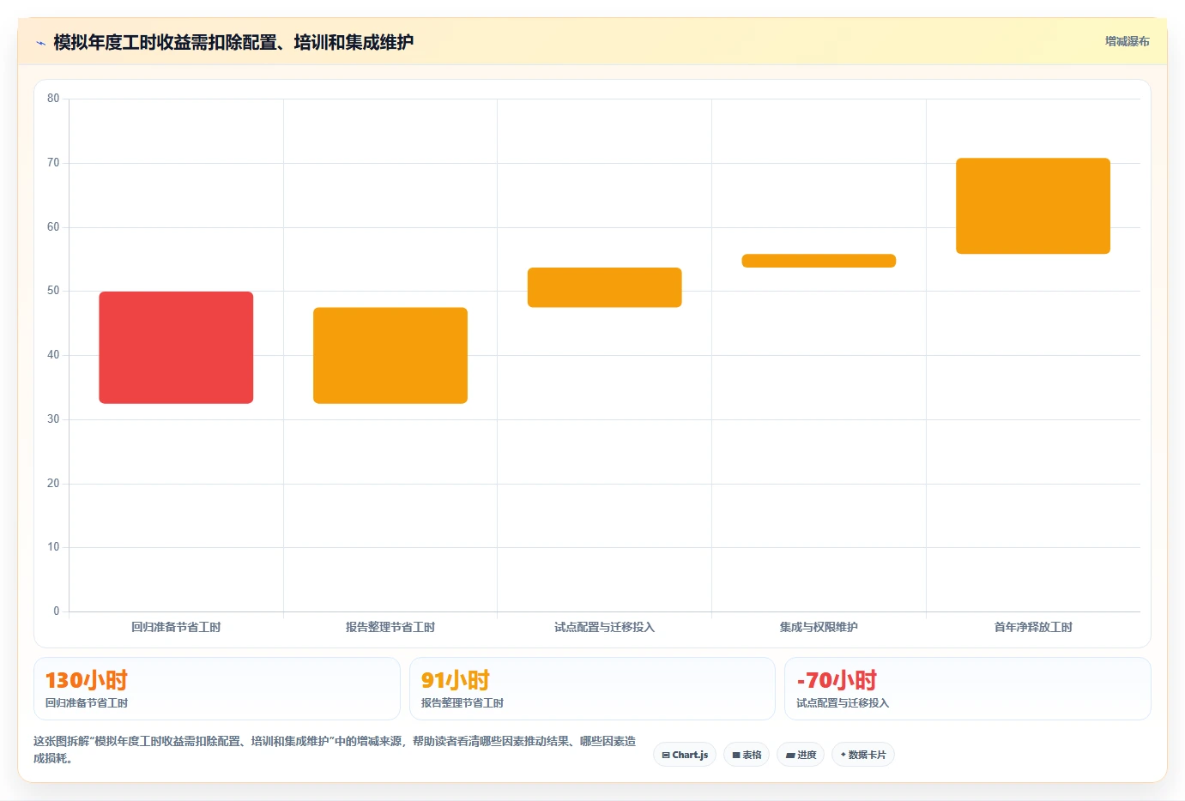Click the 91小时 data card
Image resolution: width=1185 pixels, height=801 pixels.
tap(592, 689)
